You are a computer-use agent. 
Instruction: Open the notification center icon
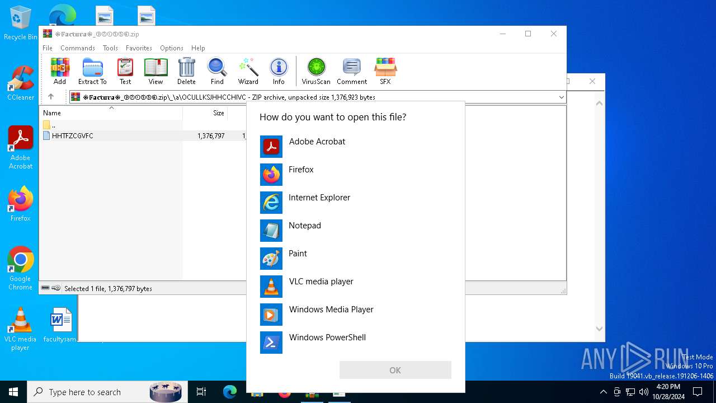[698, 392]
